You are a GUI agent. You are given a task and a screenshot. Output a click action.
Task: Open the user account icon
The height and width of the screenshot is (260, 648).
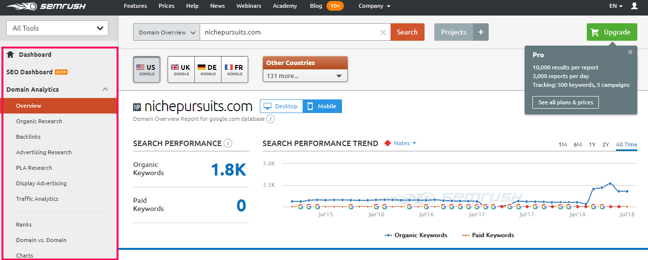tap(634, 6)
